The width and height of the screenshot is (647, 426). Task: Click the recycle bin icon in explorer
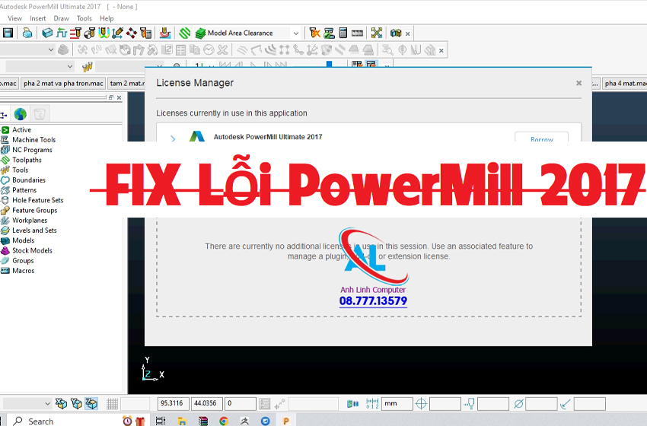point(39,114)
